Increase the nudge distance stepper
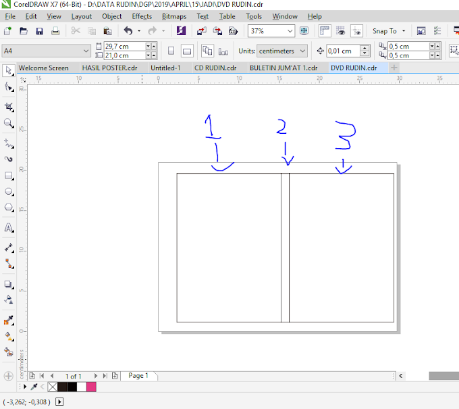The width and height of the screenshot is (459, 409). tap(364, 48)
